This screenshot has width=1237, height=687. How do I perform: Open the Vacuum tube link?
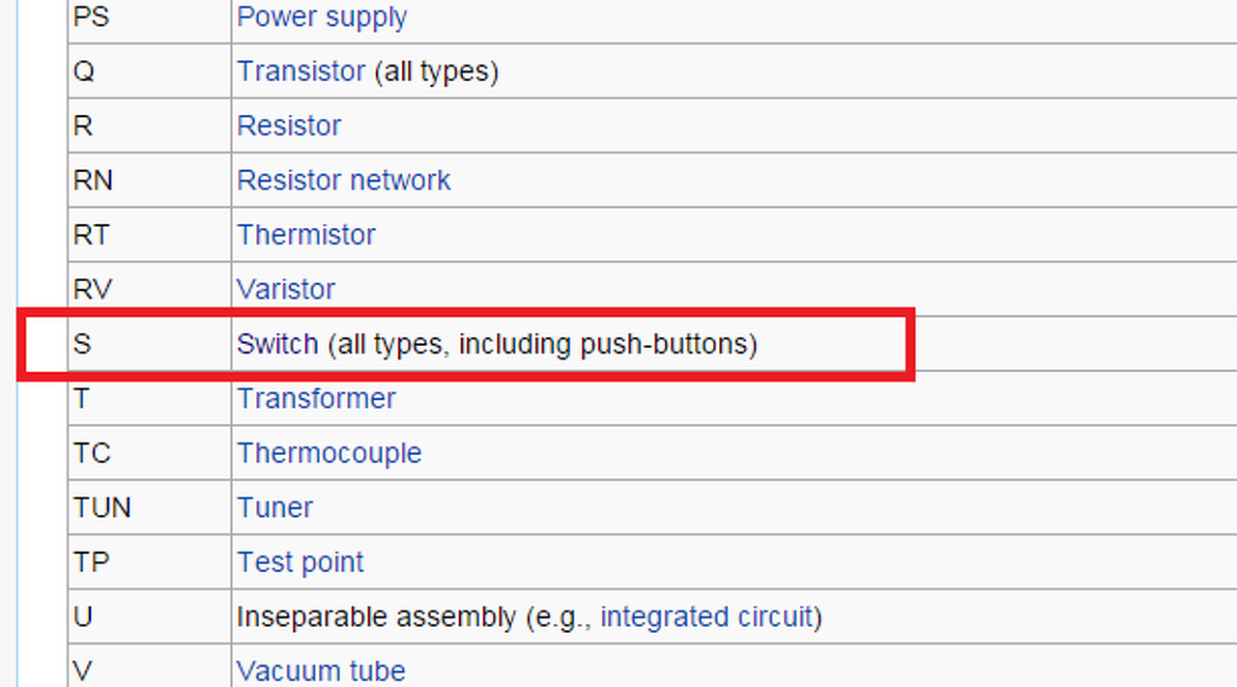321,671
